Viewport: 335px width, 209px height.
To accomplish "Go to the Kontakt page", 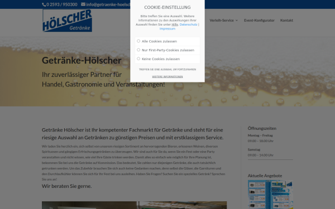I will (286, 20).
